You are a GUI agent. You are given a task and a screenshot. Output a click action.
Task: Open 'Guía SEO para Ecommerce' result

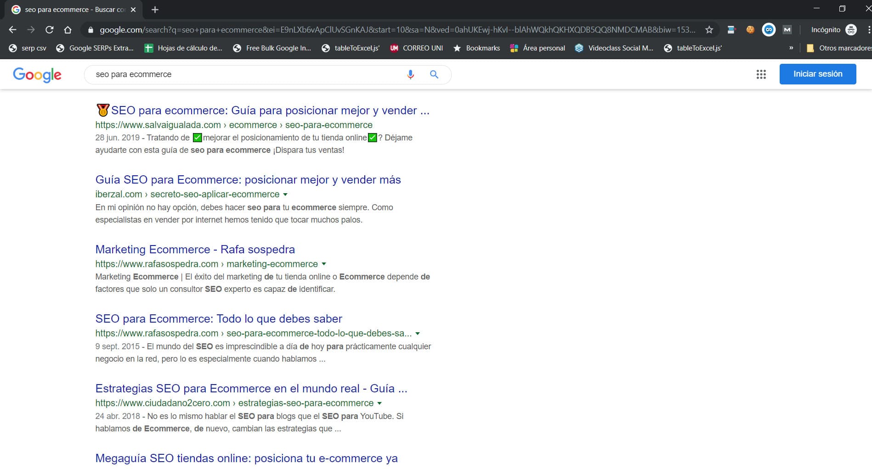[248, 180]
